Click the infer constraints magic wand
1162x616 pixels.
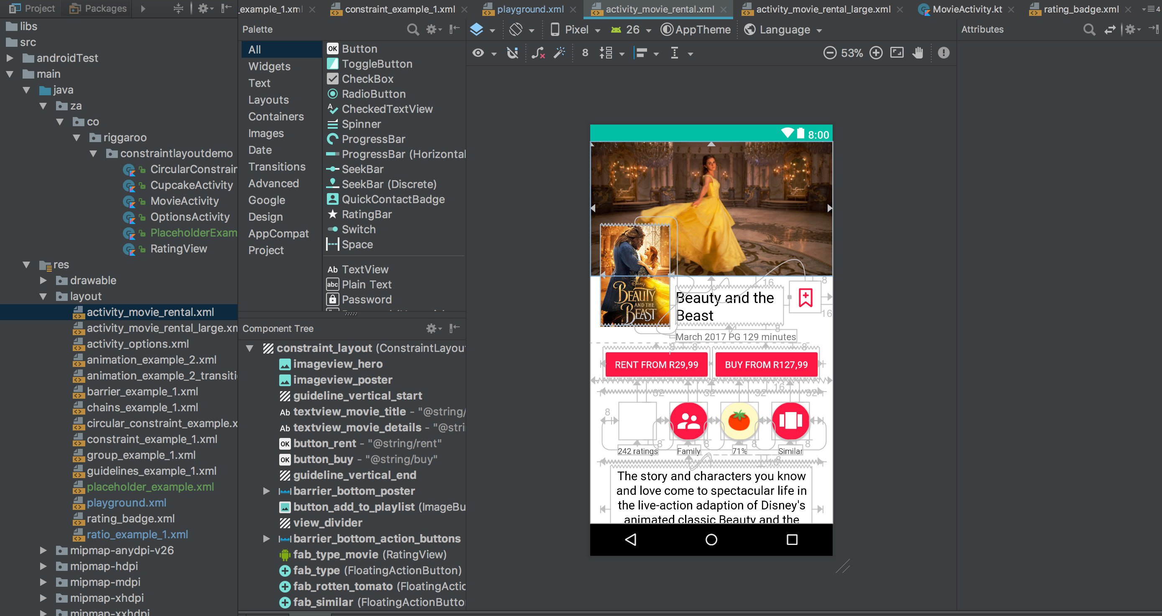tap(559, 53)
